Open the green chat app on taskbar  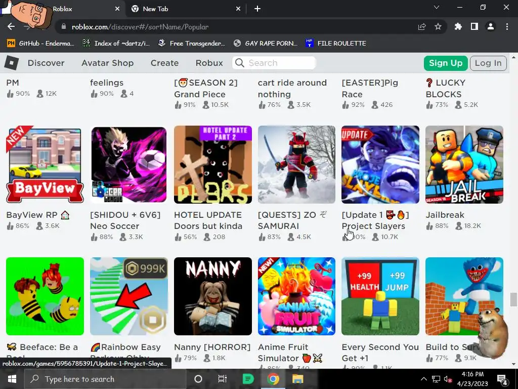248,379
